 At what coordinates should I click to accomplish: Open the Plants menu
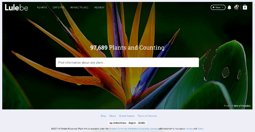42,7
